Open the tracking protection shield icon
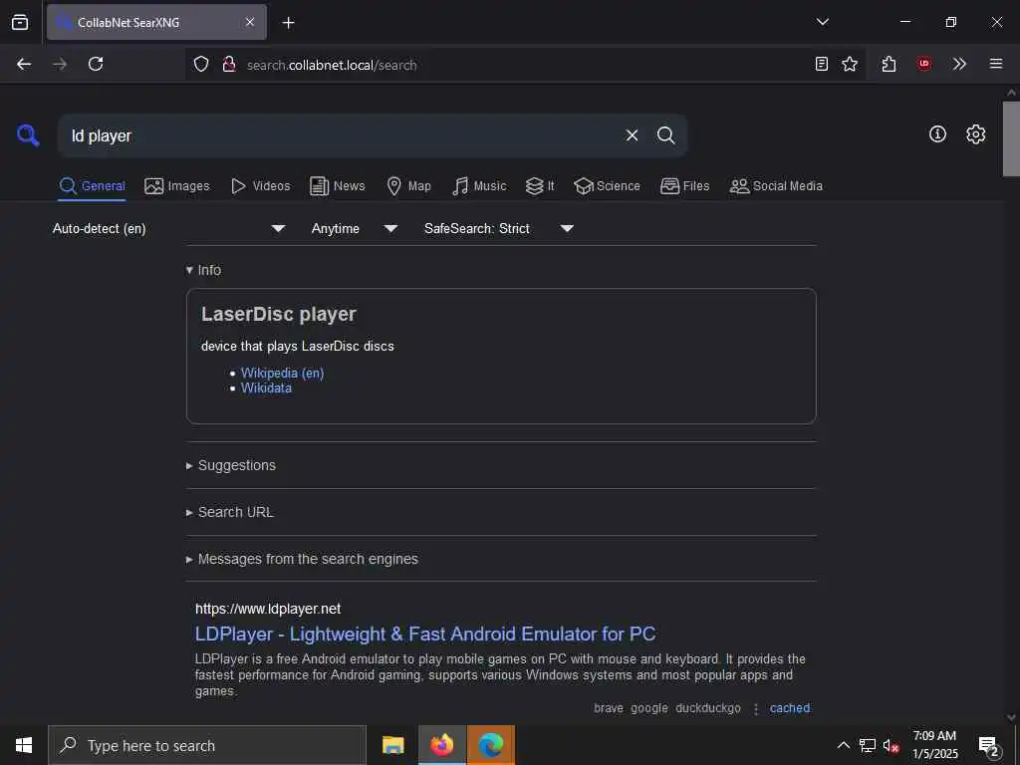Viewport: 1020px width, 765px height. [x=201, y=64]
